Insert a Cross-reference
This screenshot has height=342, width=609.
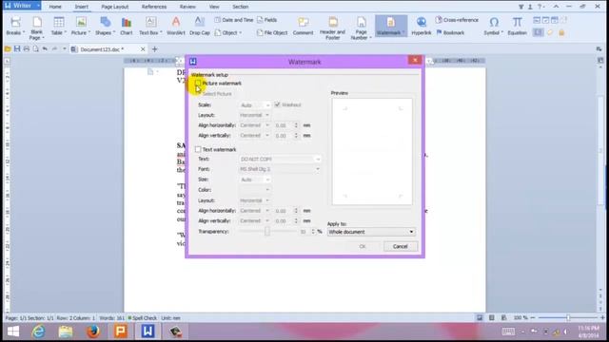(457, 20)
